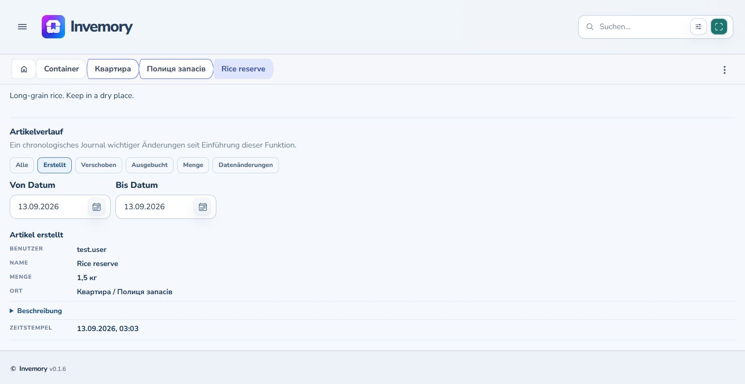The width and height of the screenshot is (745, 384).
Task: Click the Invemory logo icon
Action: [x=53, y=27]
